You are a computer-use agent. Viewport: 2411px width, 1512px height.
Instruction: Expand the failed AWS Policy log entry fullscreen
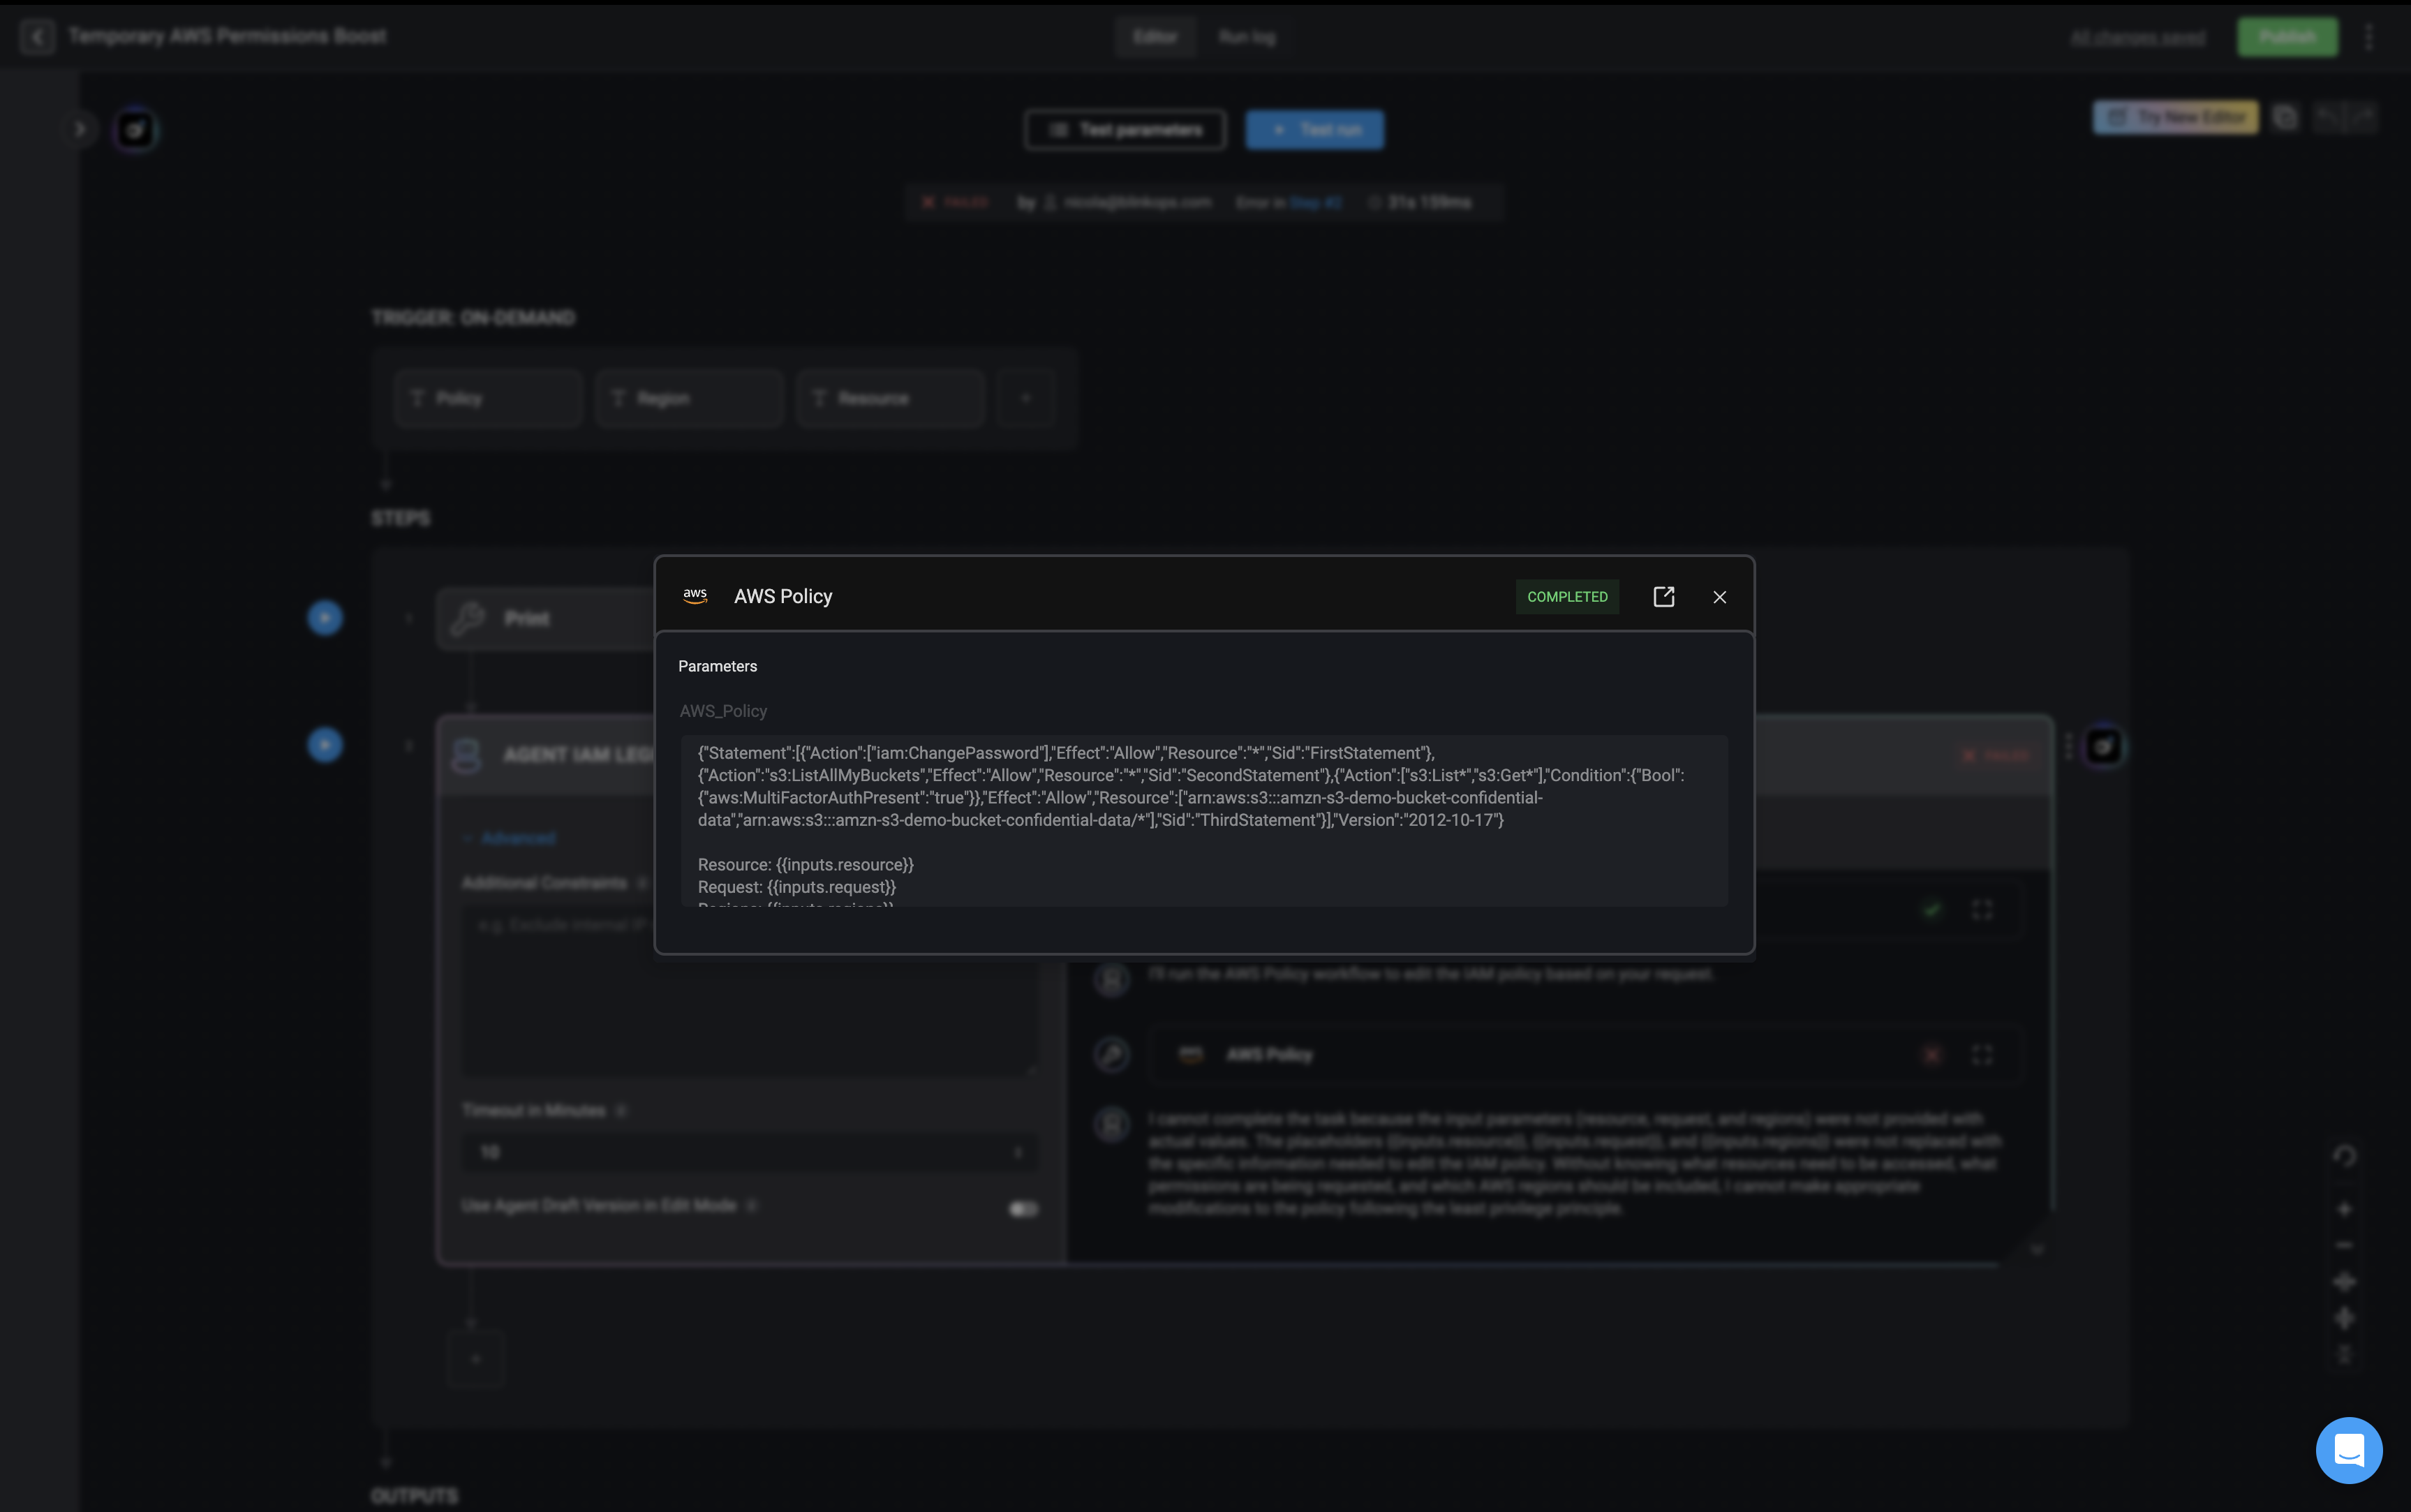point(1982,1055)
